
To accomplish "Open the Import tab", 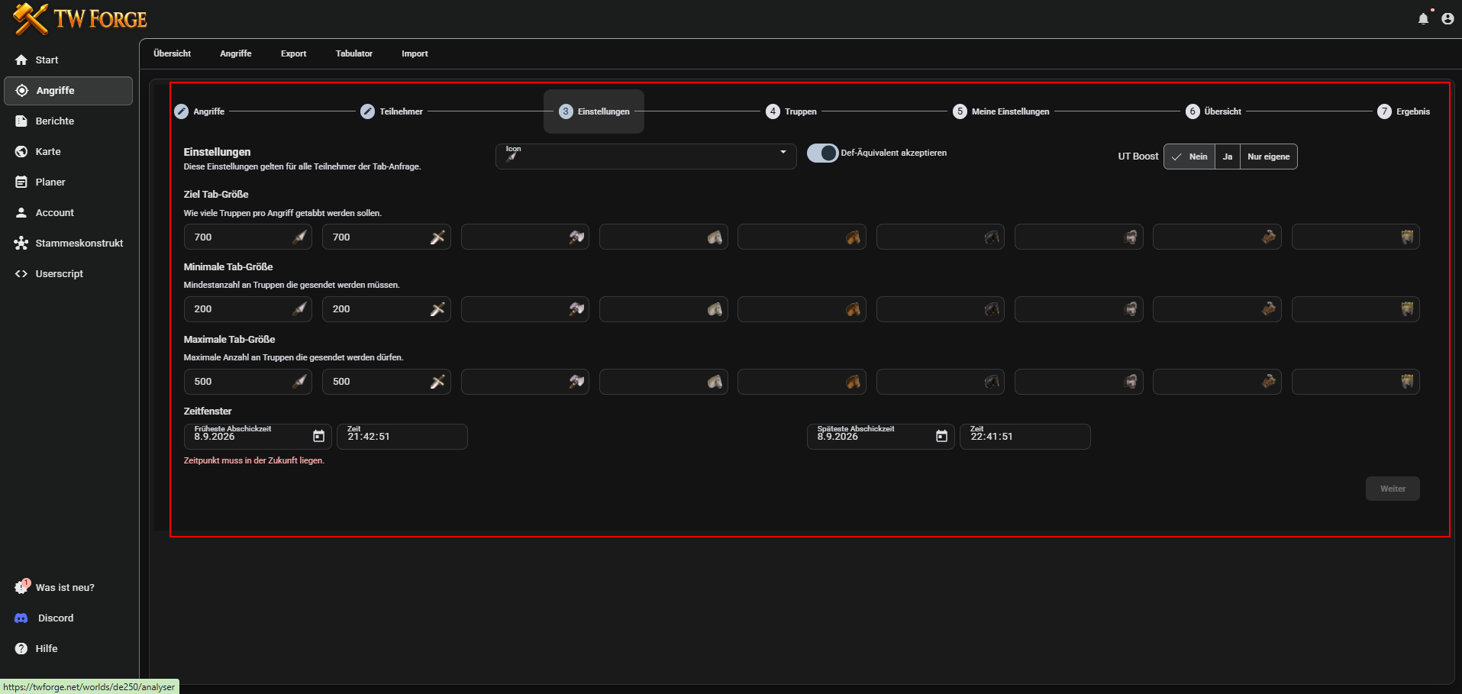I will coord(415,53).
